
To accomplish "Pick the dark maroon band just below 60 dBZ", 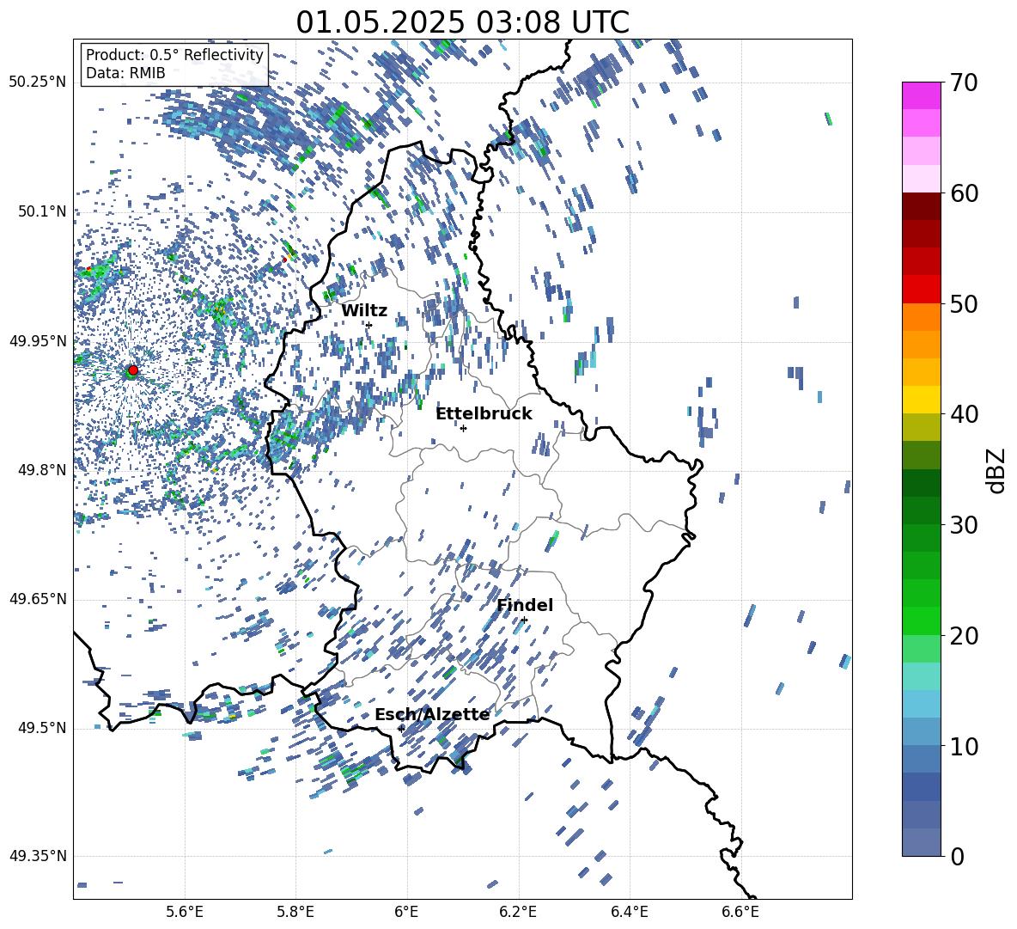I will click(x=922, y=206).
